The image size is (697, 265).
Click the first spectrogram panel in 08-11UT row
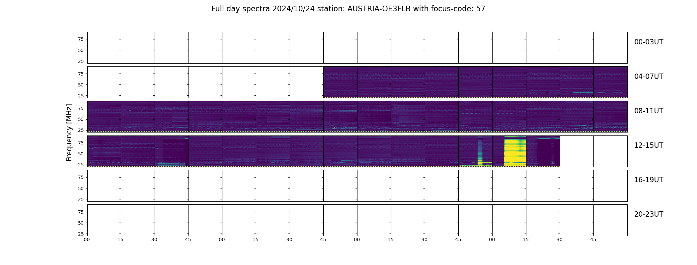pyautogui.click(x=104, y=117)
